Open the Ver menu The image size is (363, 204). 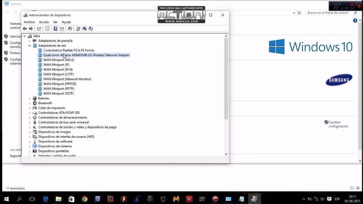pyautogui.click(x=55, y=22)
